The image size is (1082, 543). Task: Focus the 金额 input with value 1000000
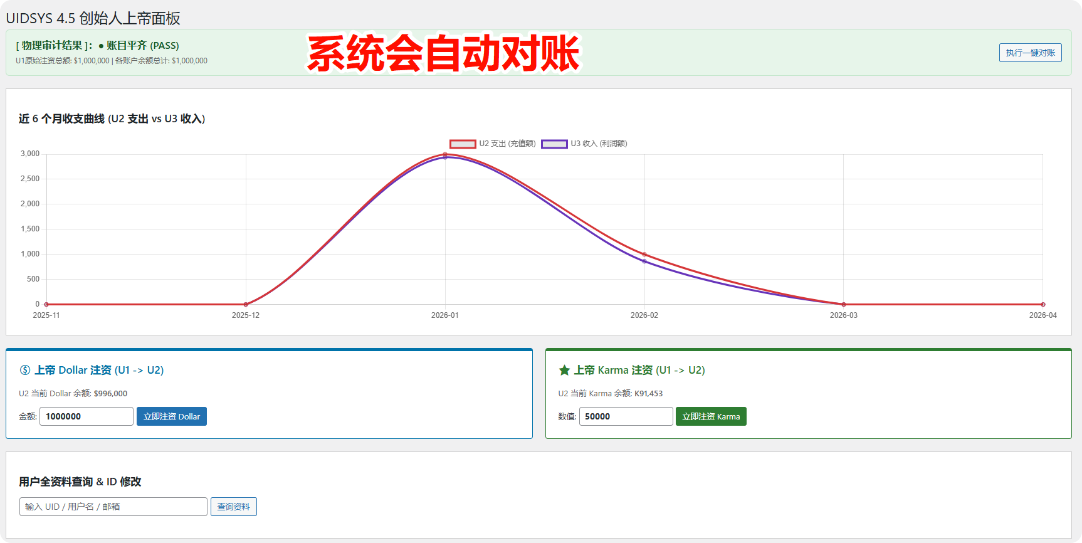pos(87,416)
